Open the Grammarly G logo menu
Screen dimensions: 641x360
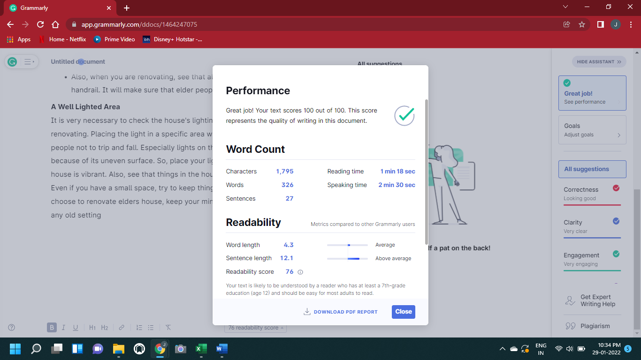pos(13,61)
